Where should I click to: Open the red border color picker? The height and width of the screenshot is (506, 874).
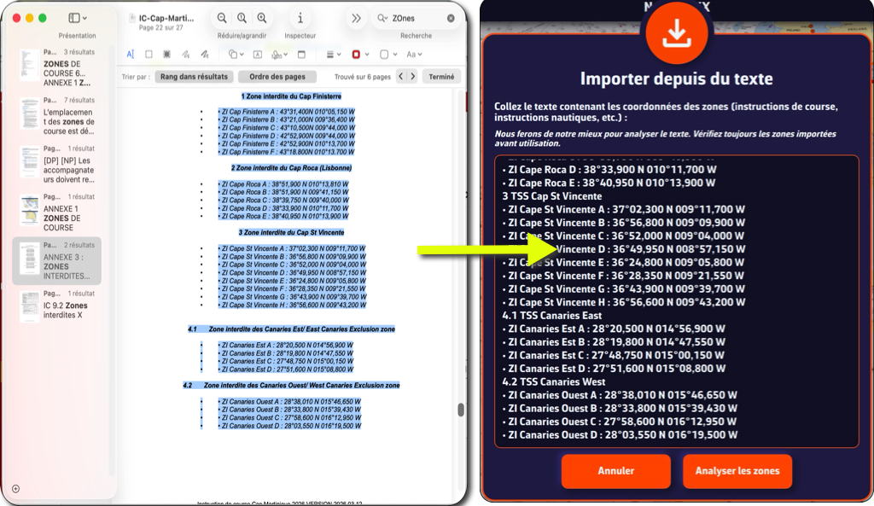tap(358, 54)
